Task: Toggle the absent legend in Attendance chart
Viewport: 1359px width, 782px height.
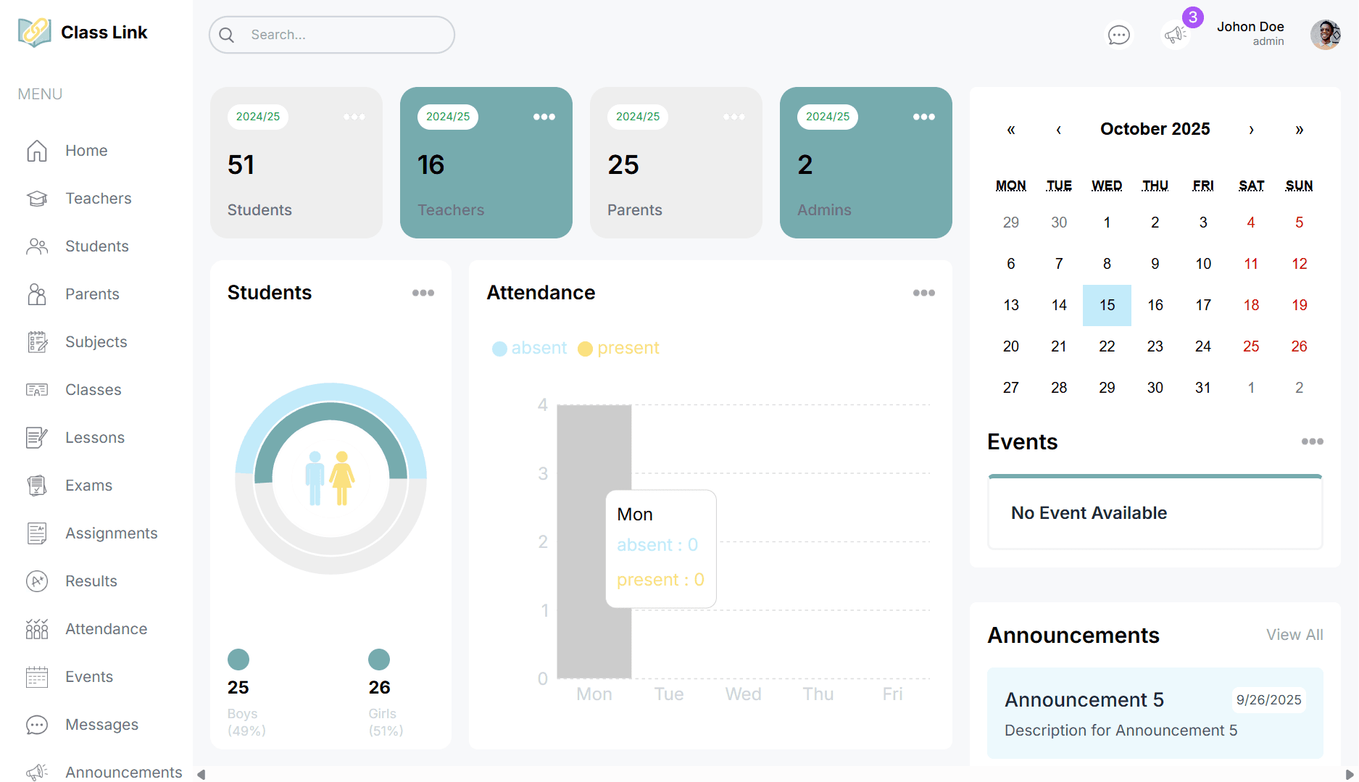Action: [x=530, y=348]
